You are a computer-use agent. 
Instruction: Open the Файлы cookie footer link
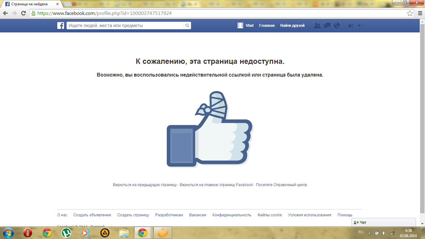point(270,215)
